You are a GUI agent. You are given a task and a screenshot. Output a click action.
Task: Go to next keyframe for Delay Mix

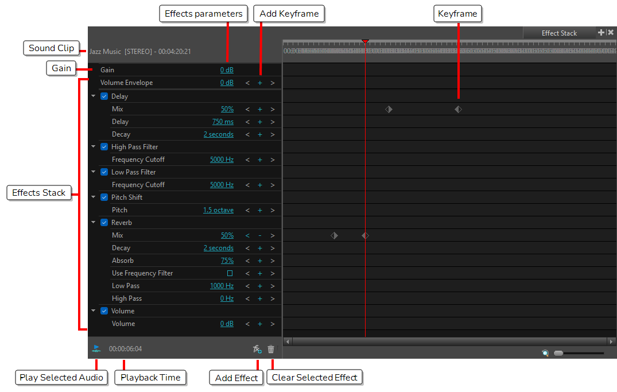coord(272,109)
